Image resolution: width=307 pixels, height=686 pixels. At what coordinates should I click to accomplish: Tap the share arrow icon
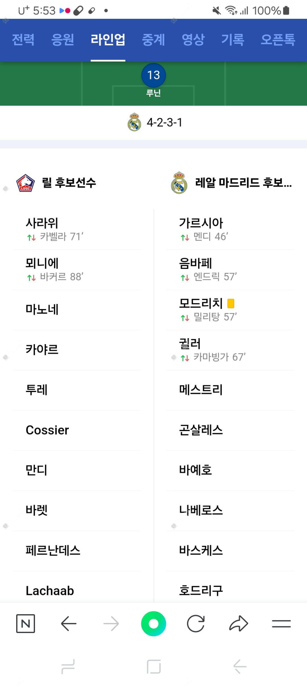[239, 623]
